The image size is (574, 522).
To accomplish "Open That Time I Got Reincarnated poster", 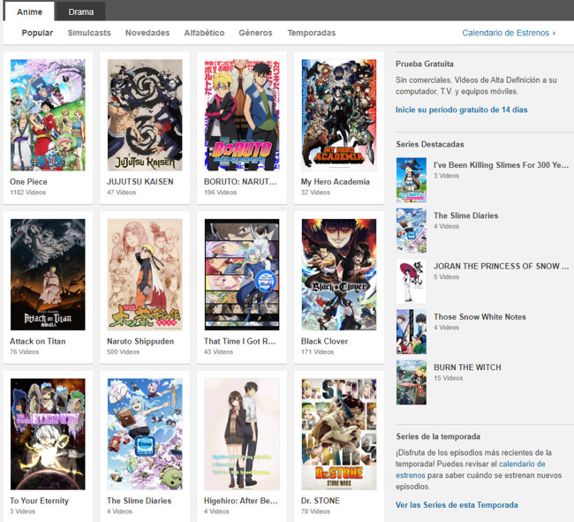I will [x=242, y=275].
